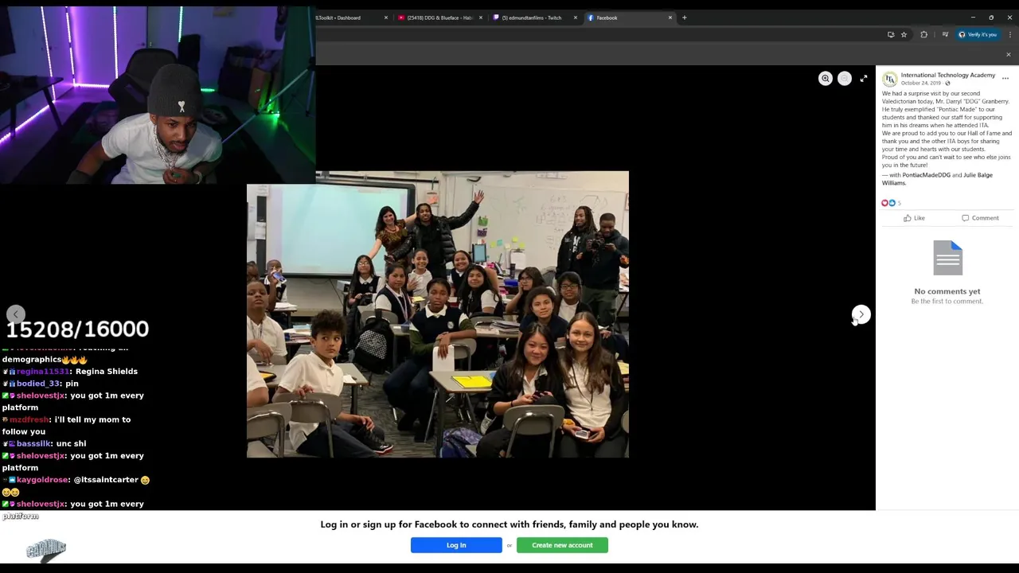Close the Toolkit Dashboard tab
This screenshot has width=1019, height=573.
click(x=386, y=18)
